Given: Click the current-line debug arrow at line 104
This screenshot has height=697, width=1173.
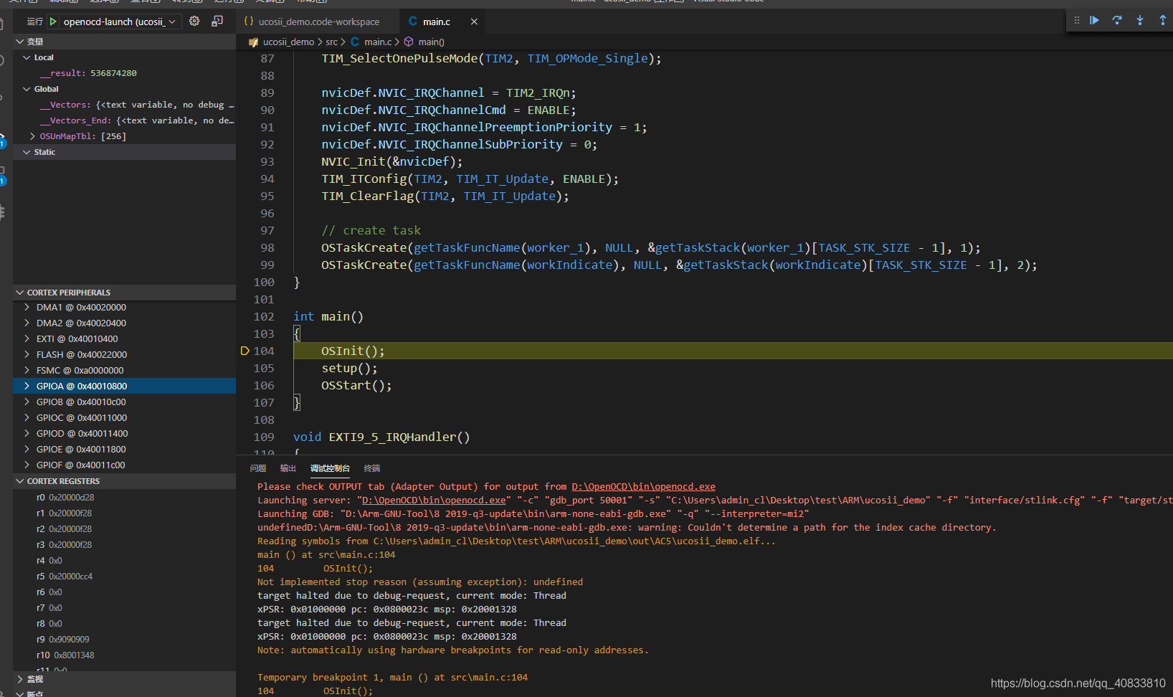Looking at the screenshot, I should 244,351.
